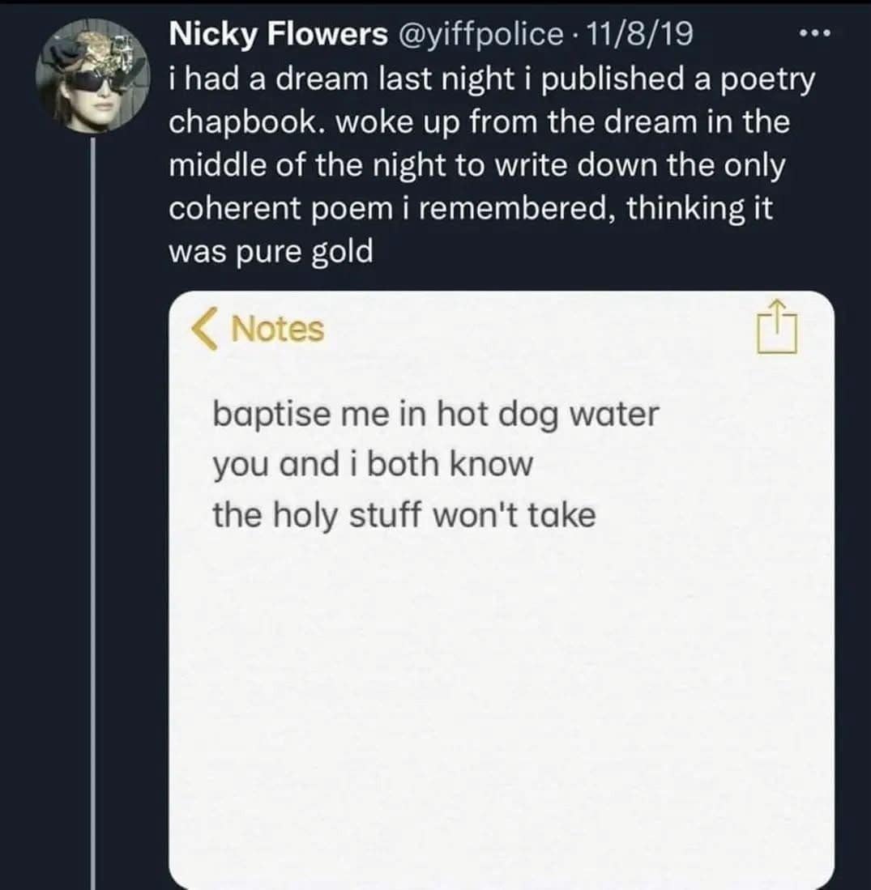Select the line "you and i both know"

[373, 465]
